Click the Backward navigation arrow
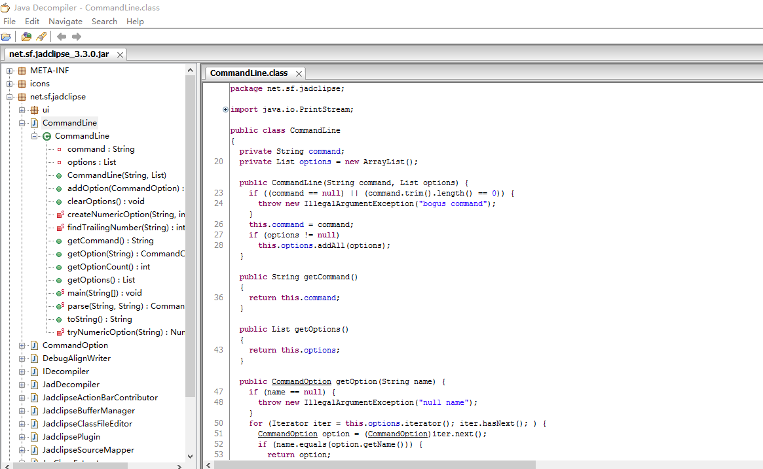The height and width of the screenshot is (469, 763). 62,37
